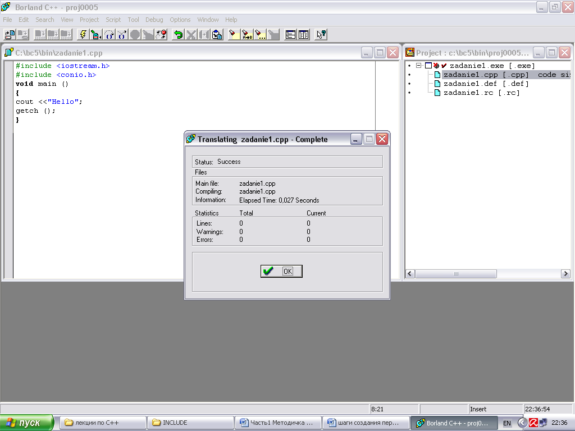Click the Cascade windows toolbar icon
575x431 pixels.
click(290, 34)
